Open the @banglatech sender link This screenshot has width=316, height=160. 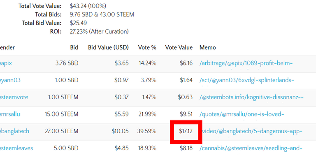(x=14, y=131)
